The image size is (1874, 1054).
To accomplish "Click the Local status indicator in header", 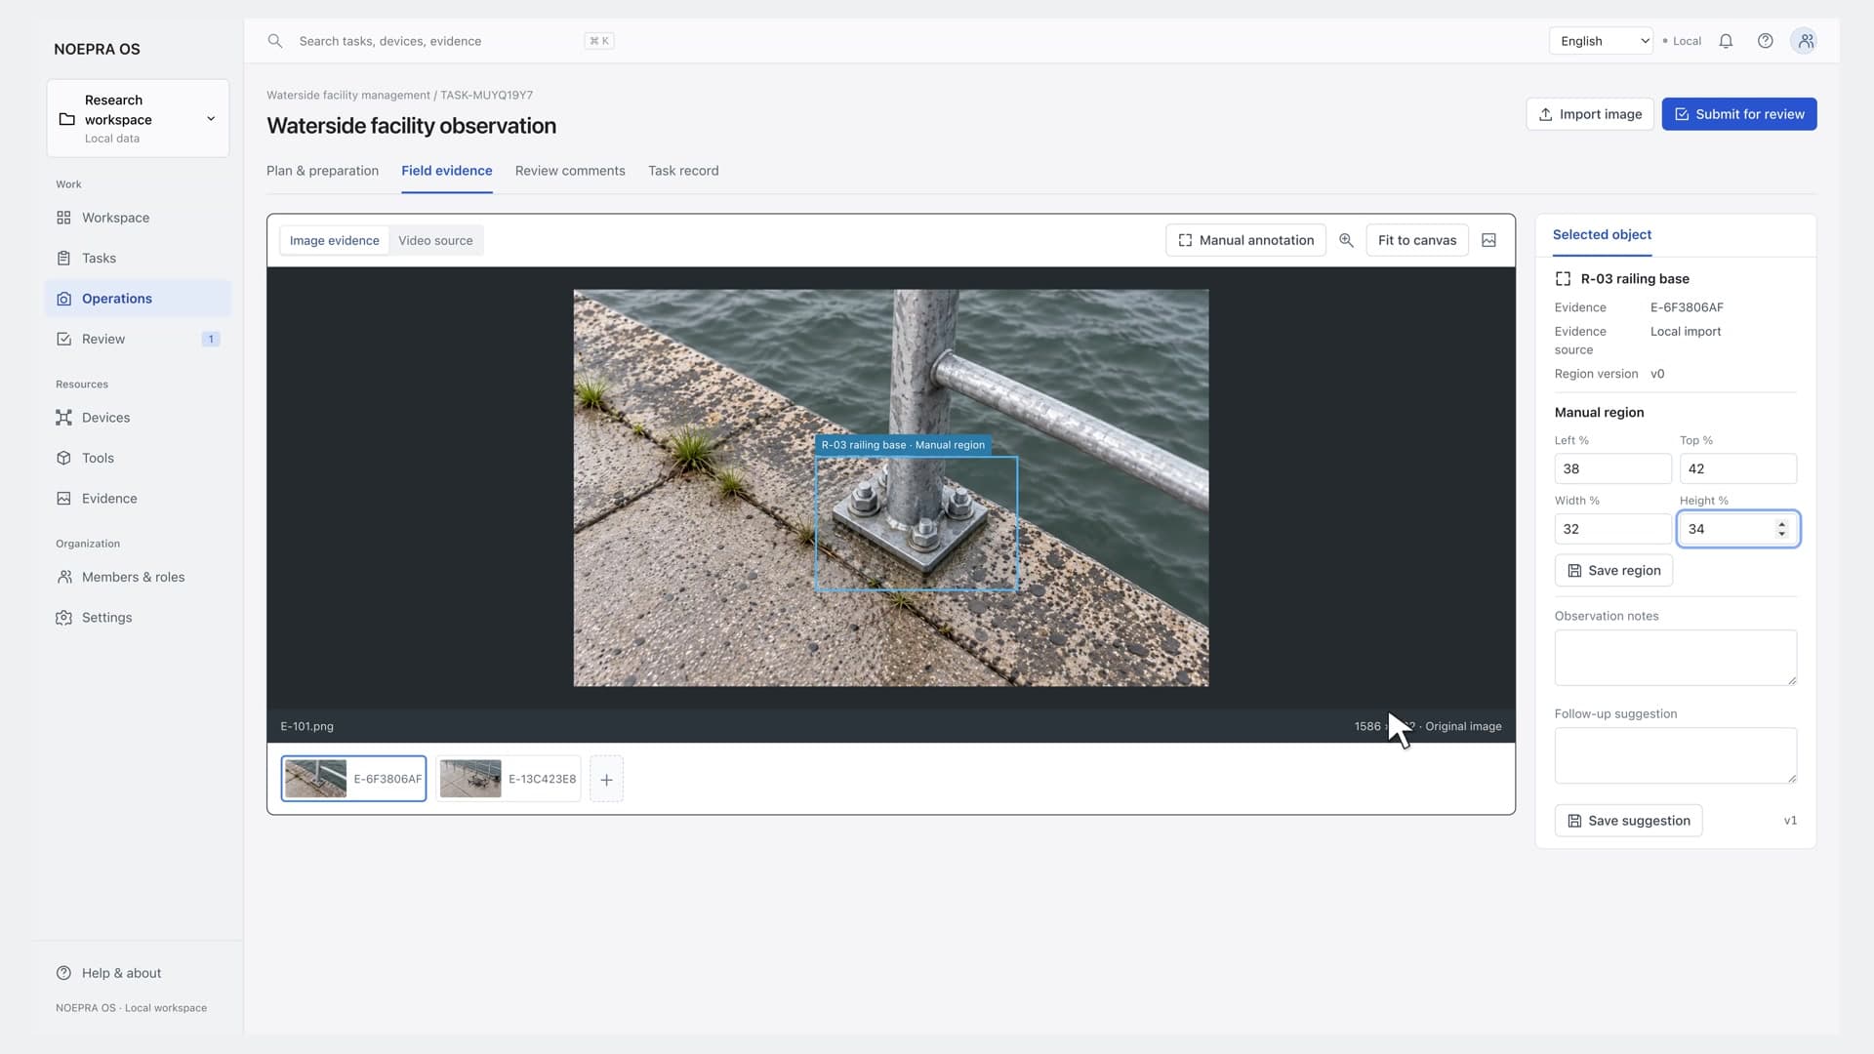I will 1682,41.
